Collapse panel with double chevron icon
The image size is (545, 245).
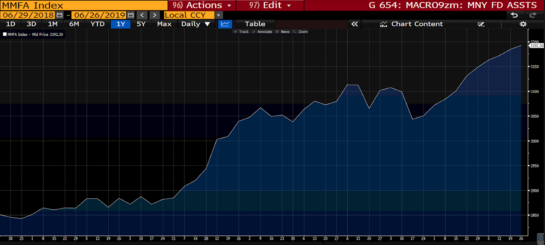[x=355, y=24]
